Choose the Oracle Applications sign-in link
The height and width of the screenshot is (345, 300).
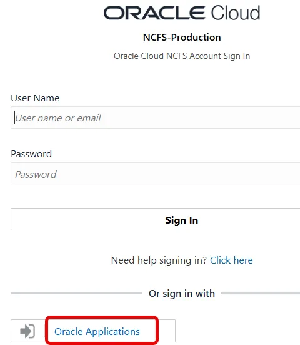pos(97,332)
